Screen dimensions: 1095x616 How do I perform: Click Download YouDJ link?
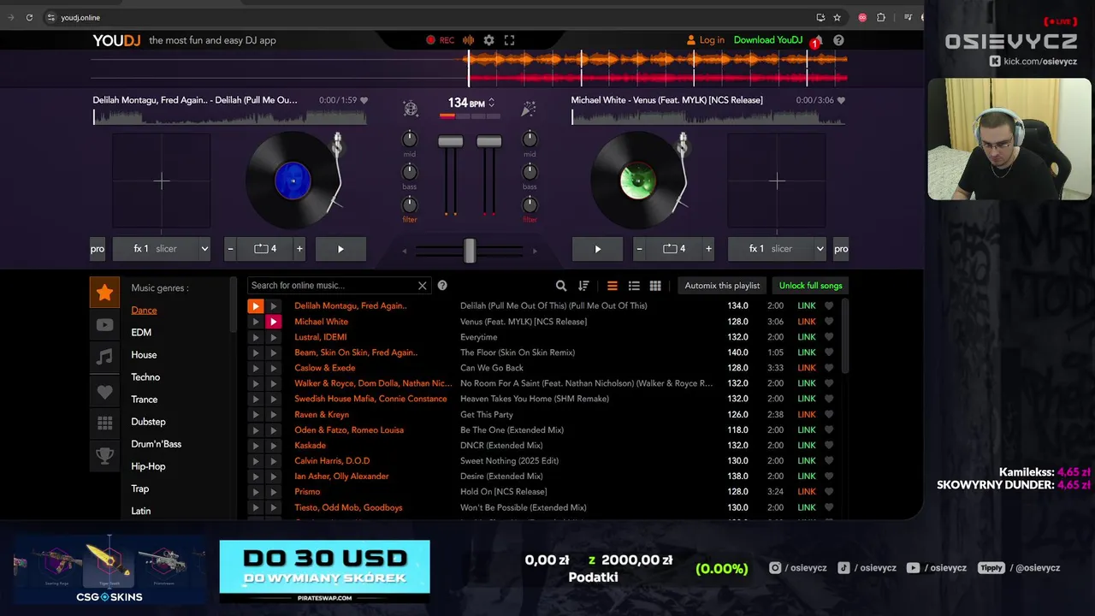pos(768,40)
